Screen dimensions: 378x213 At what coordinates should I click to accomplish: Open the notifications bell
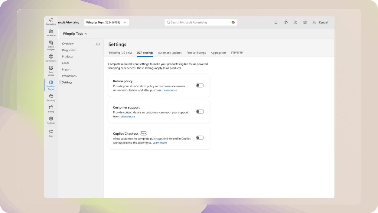[275, 22]
